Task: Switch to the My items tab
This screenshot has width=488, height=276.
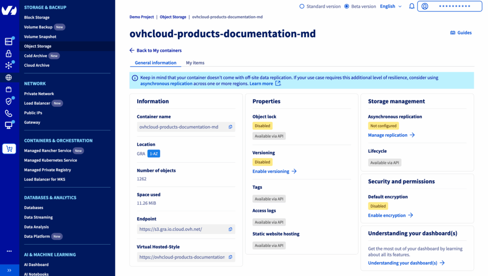Action: tap(195, 63)
